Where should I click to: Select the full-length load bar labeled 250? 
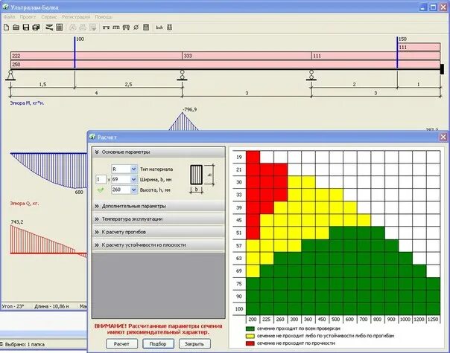click(x=225, y=65)
